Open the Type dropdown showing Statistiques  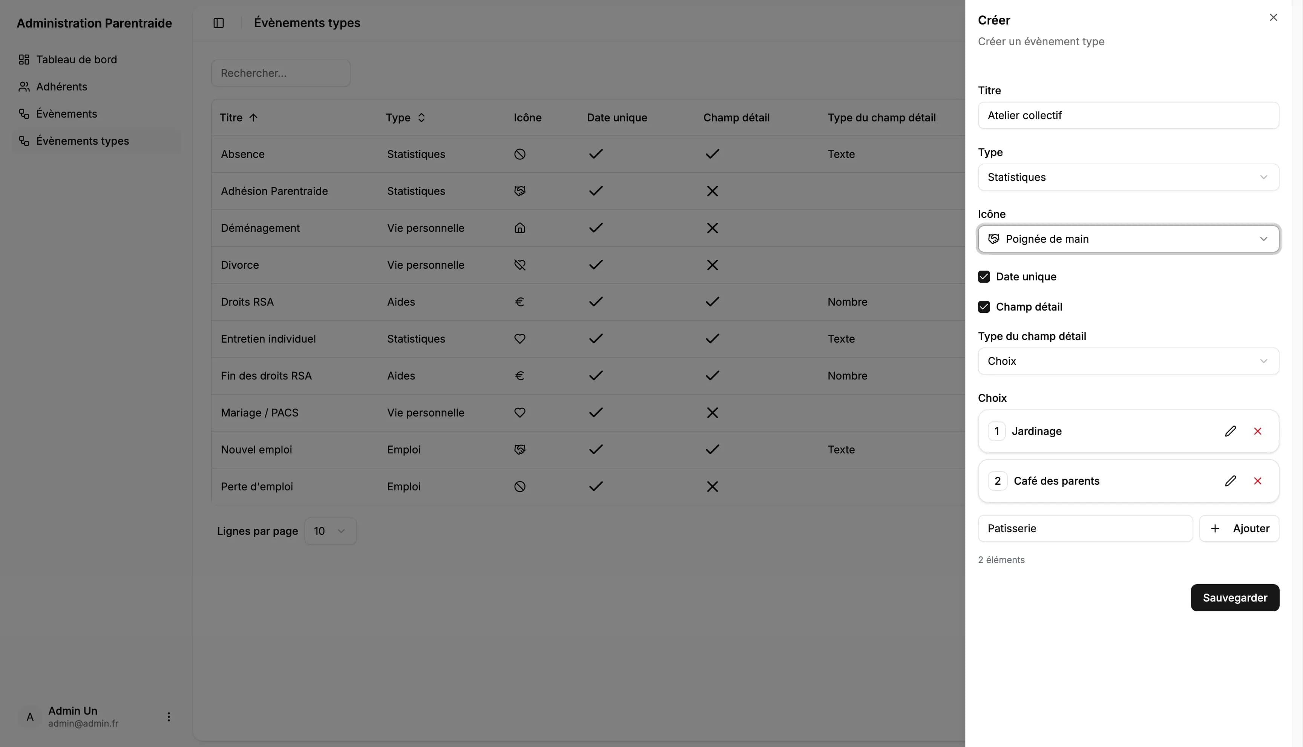[x=1128, y=177]
